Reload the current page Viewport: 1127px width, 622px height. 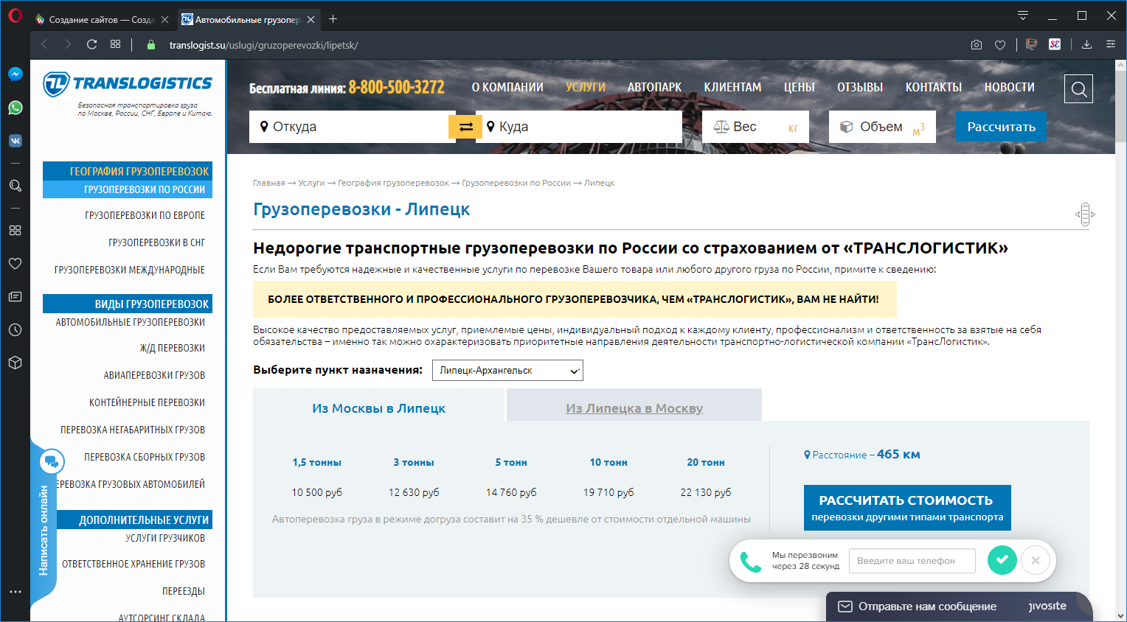tap(91, 44)
